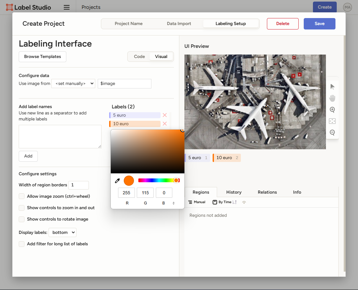Open the Use image from dropdown
The height and width of the screenshot is (290, 358).
pos(73,84)
